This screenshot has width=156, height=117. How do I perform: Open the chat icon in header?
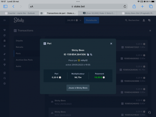click(x=149, y=20)
